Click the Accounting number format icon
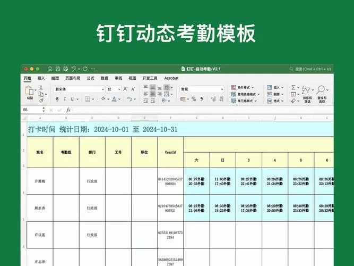Image resolution: width=354 pixels, height=266 pixels. pos(183,99)
